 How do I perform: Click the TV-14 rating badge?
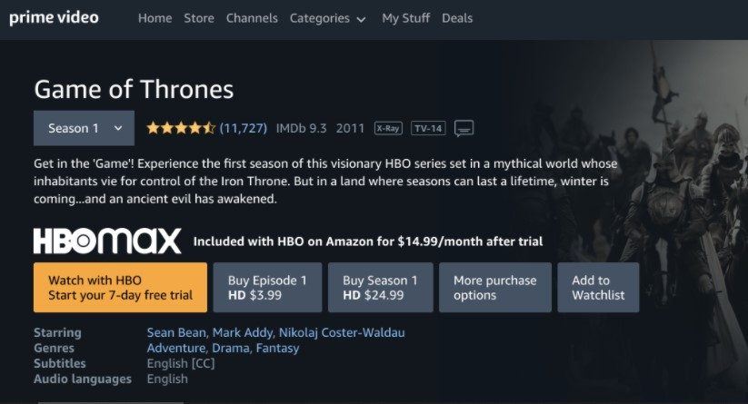click(428, 128)
